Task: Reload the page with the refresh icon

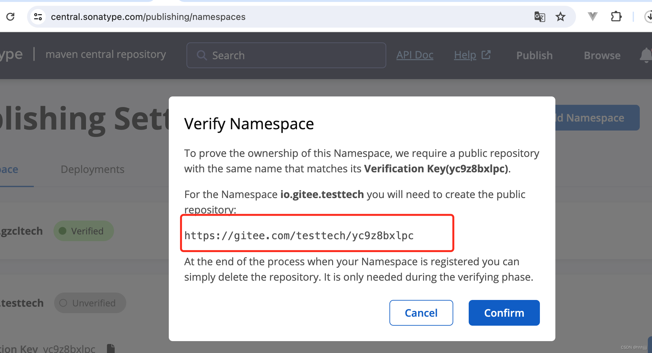Action: coord(10,17)
